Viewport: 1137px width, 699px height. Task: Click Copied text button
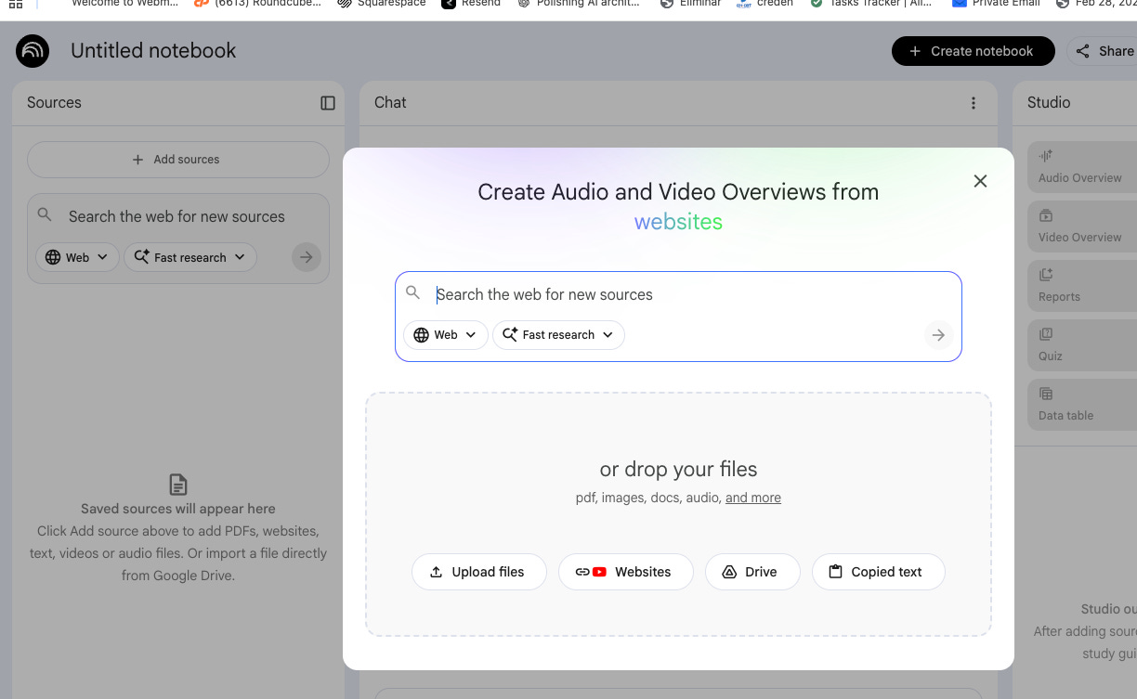coord(879,572)
